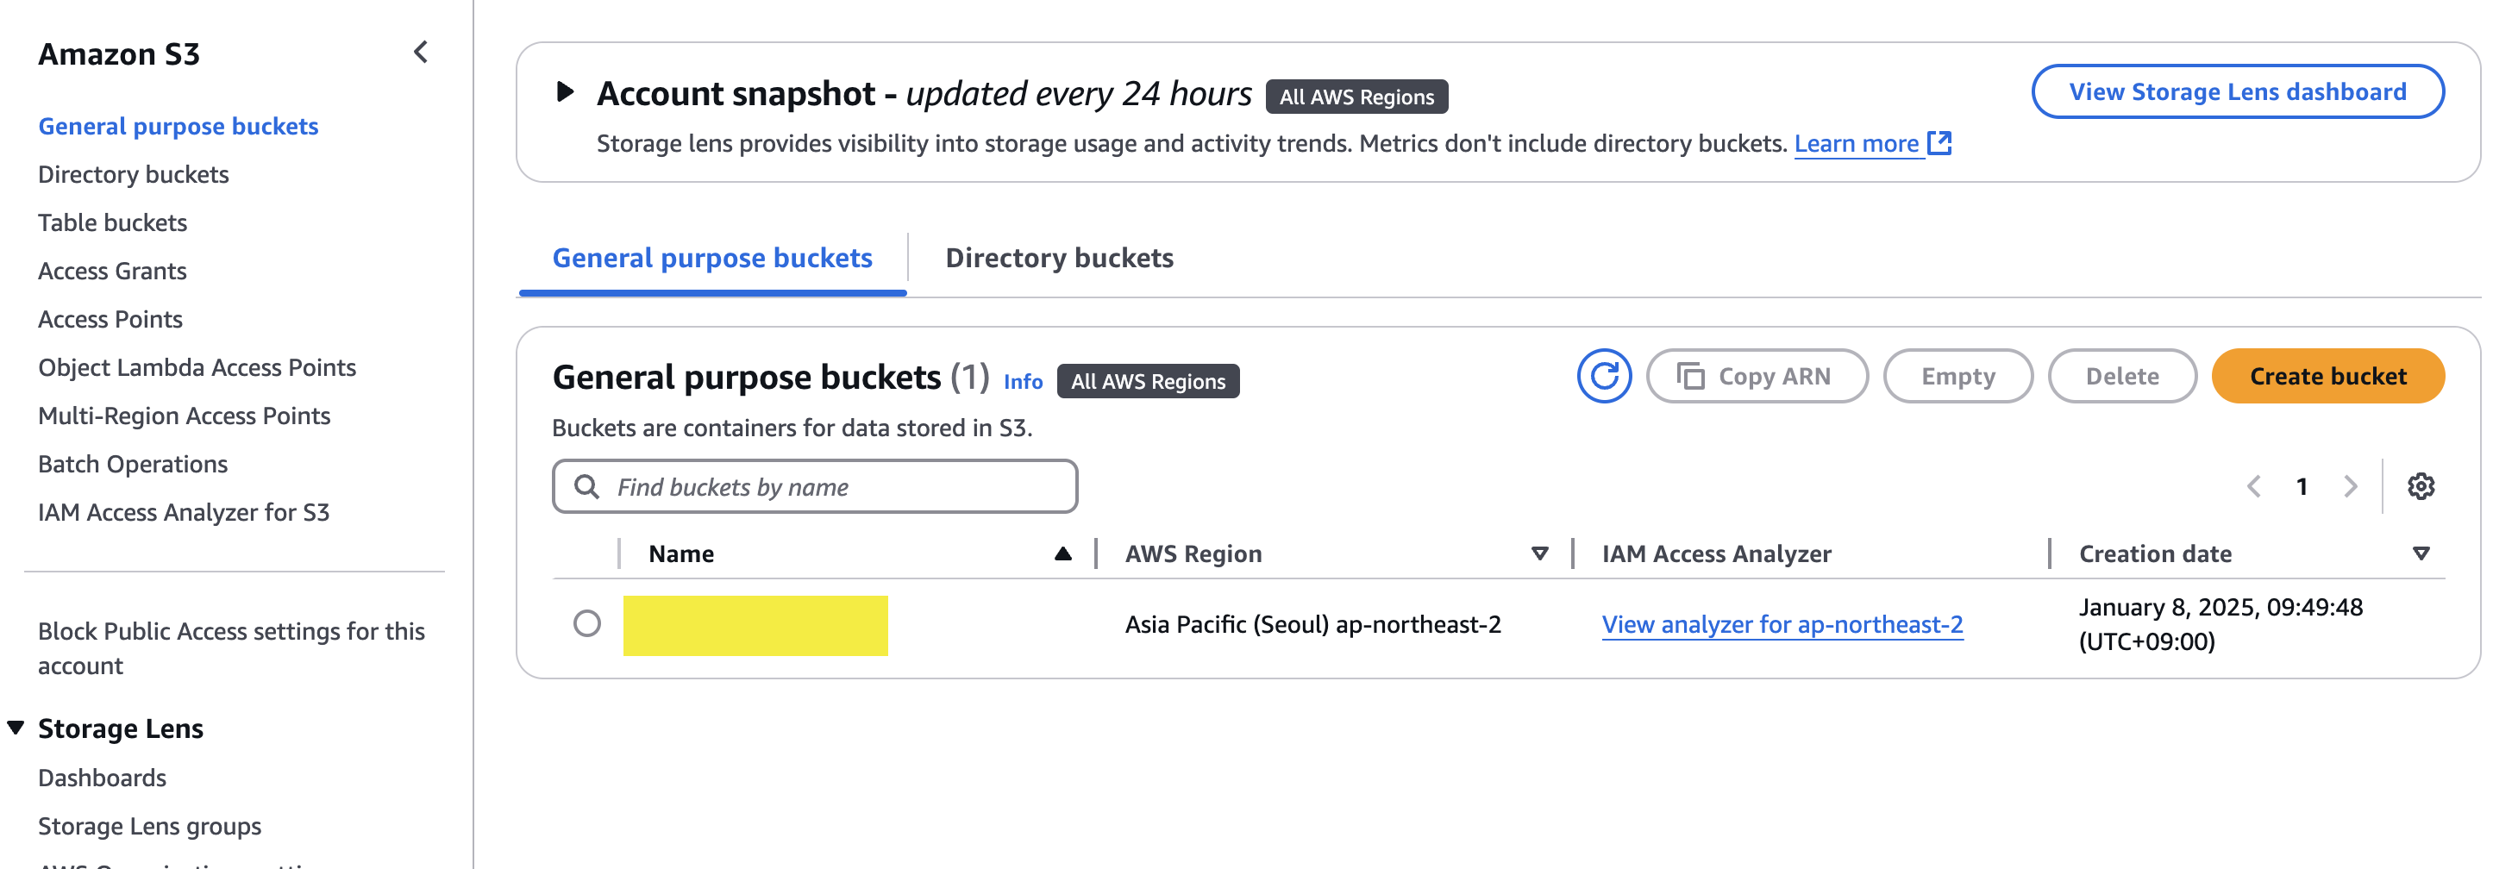Image resolution: width=2518 pixels, height=869 pixels.
Task: Click the refresh buckets icon button
Action: click(x=1603, y=377)
